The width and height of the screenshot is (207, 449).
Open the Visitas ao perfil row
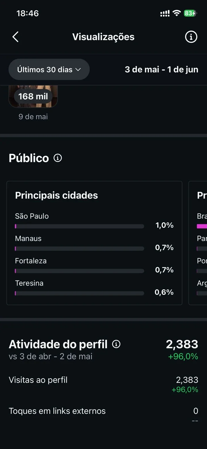point(103,384)
